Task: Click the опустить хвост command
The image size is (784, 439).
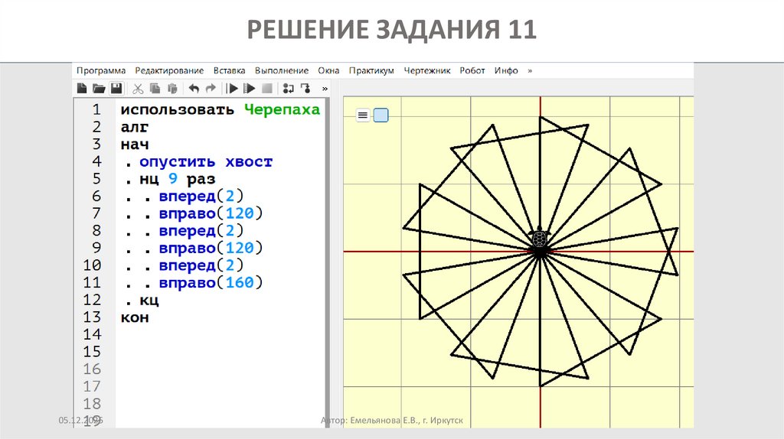Action: tap(206, 162)
